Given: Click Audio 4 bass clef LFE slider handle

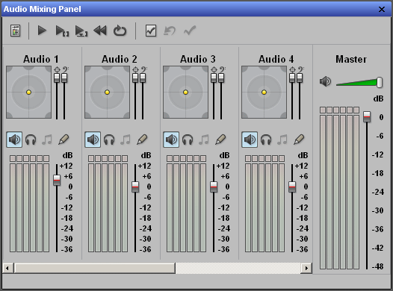Looking at the screenshot, I should click(300, 78).
